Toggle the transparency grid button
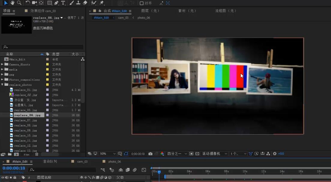 click(197, 154)
